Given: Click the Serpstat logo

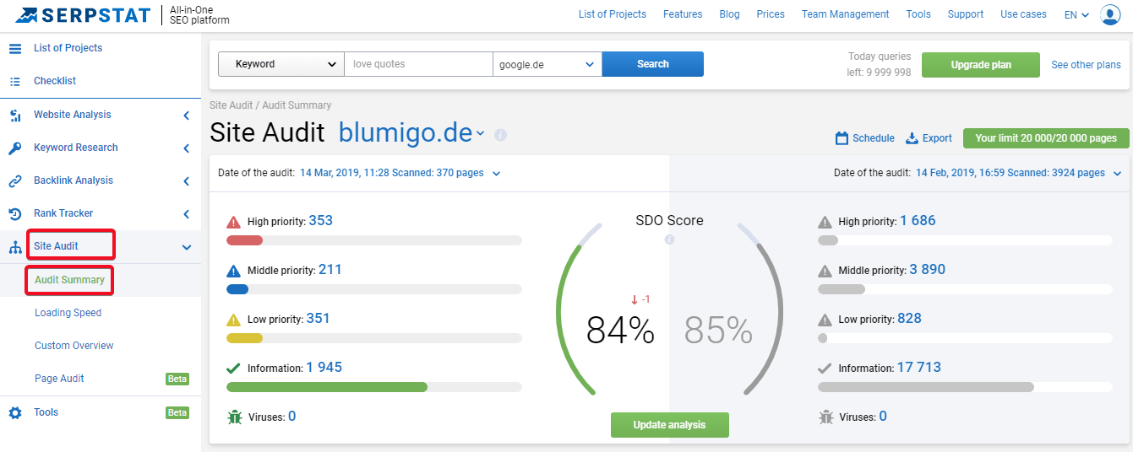Looking at the screenshot, I should coord(83,14).
